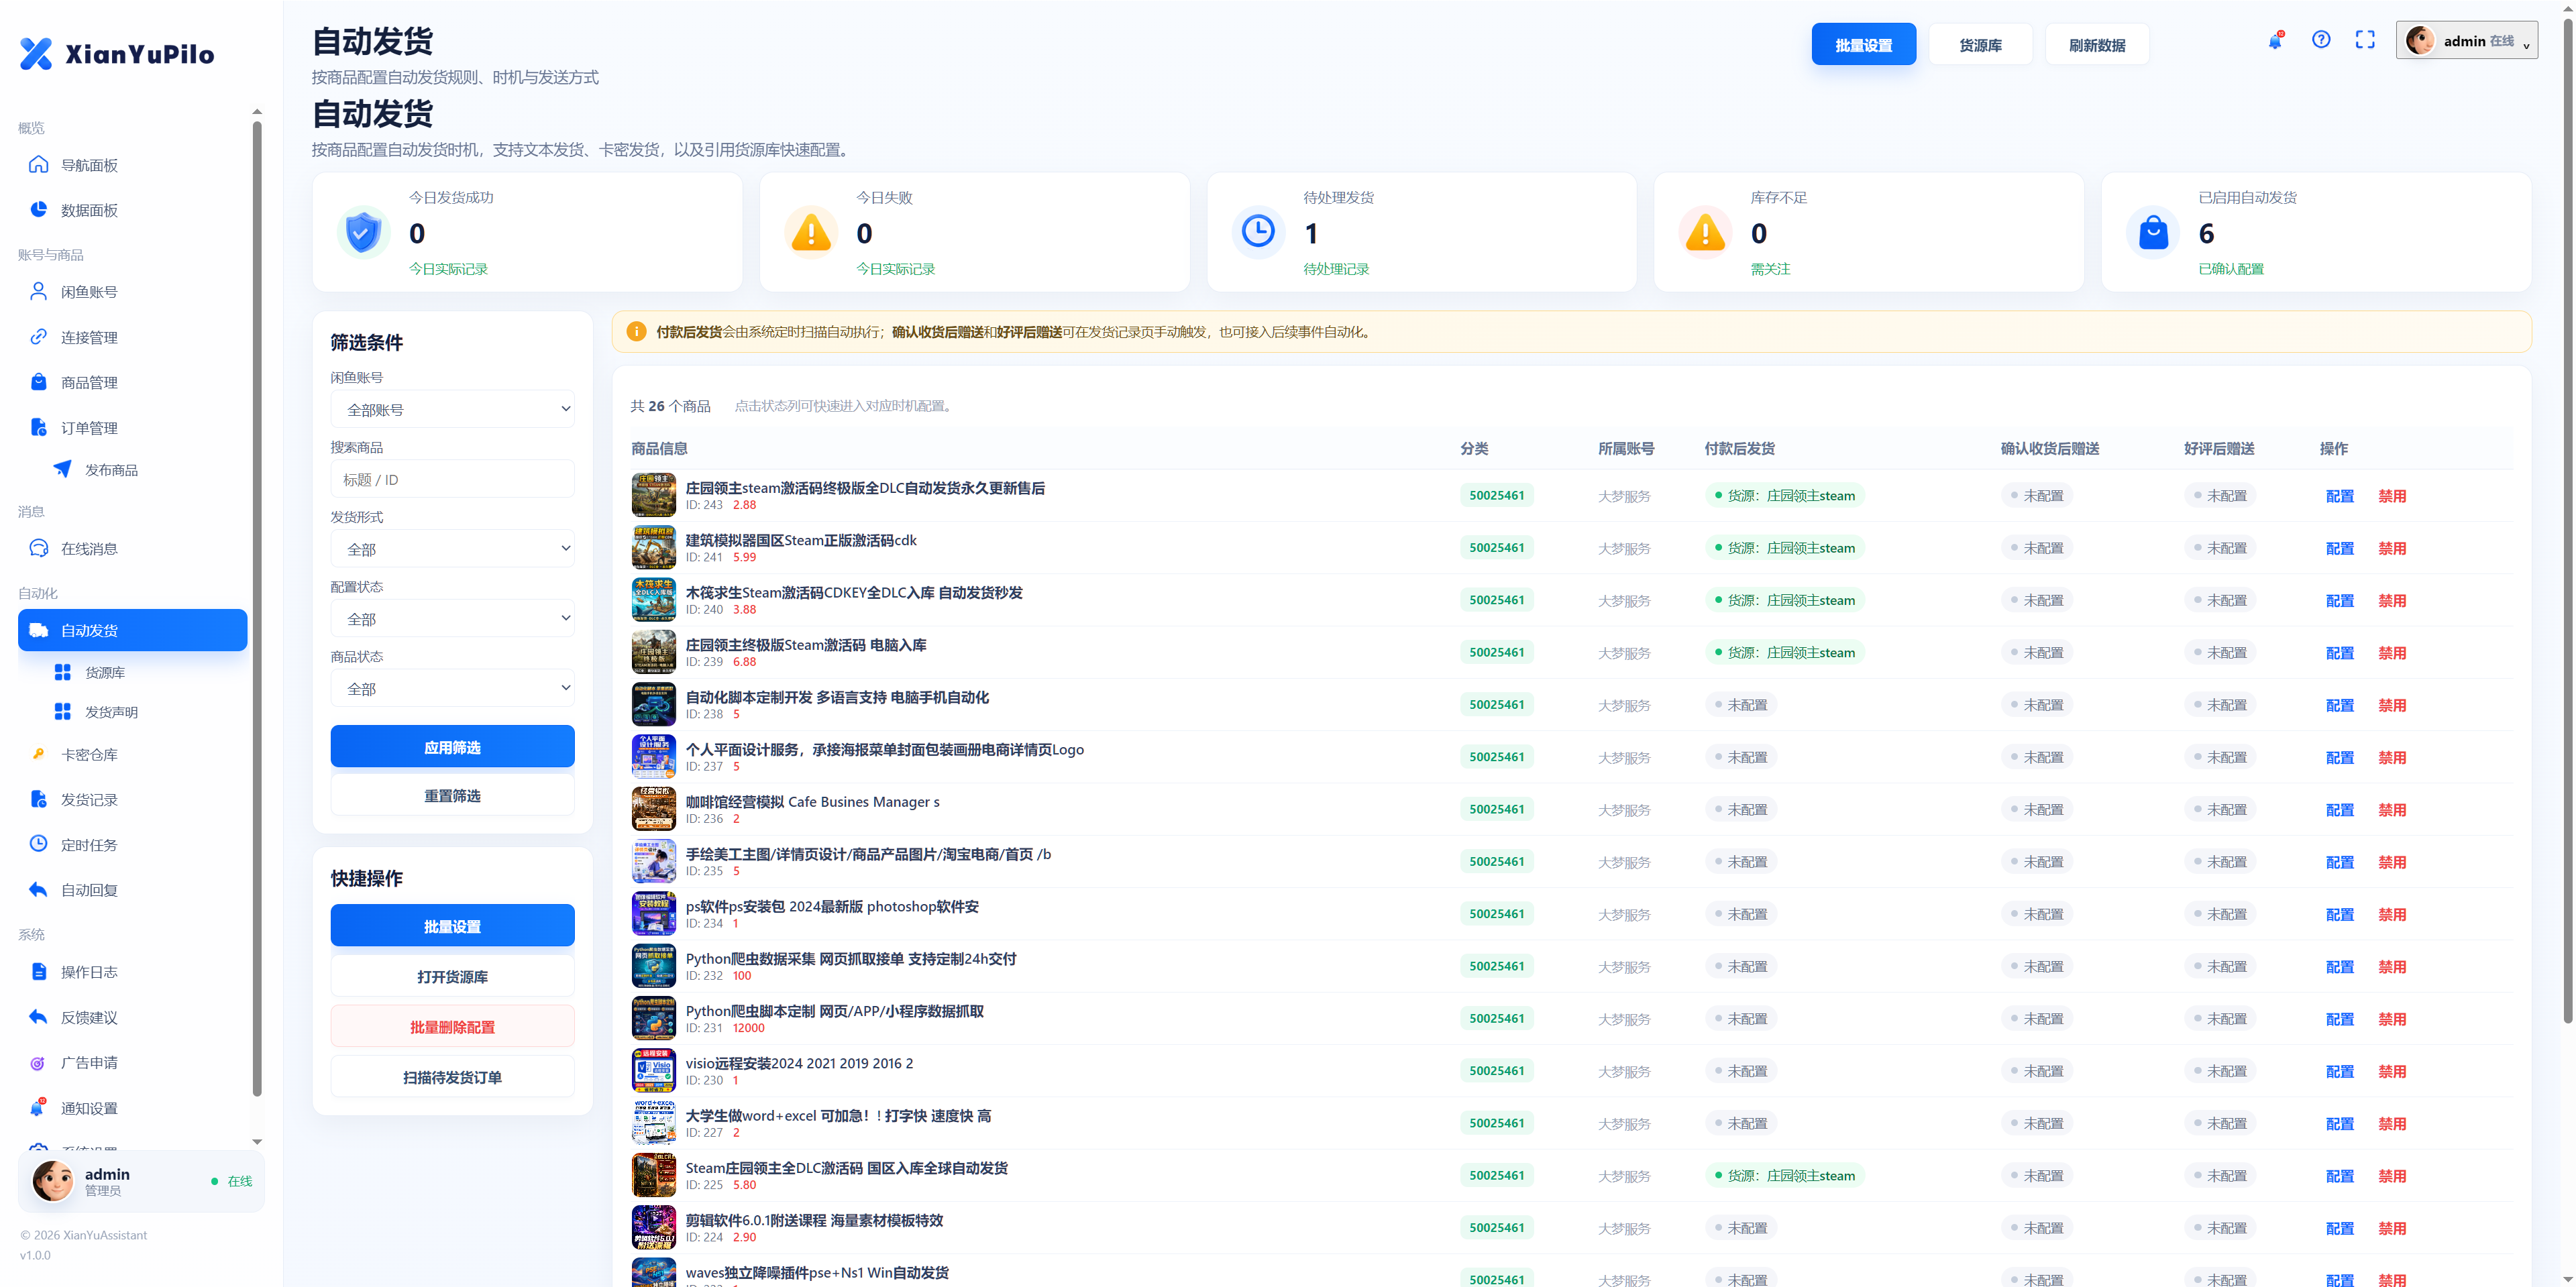2576x1287 pixels.
Task: Click the key icon for 卡密仓库
Action: (38, 754)
